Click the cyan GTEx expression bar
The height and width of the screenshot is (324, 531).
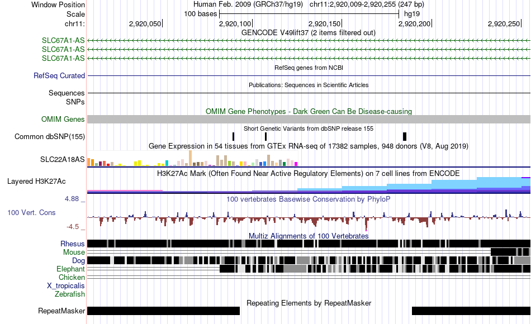(x=167, y=163)
